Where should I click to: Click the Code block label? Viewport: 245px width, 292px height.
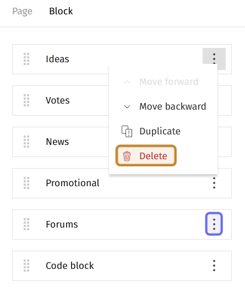click(70, 266)
